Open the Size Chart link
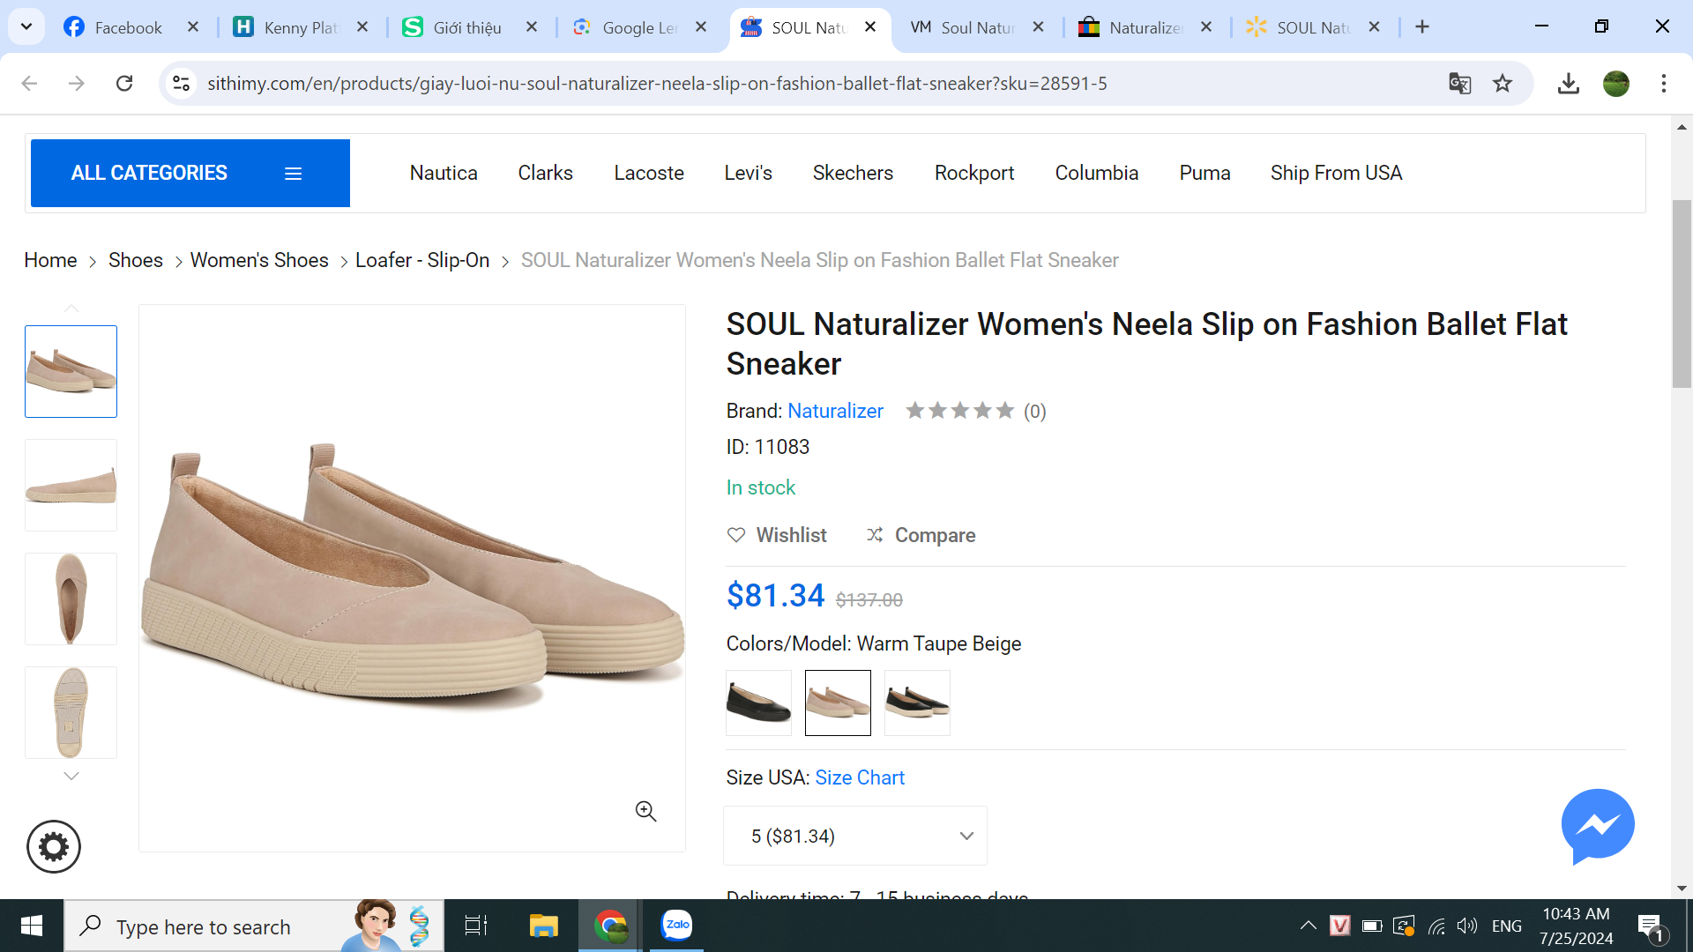The image size is (1693, 952). click(x=859, y=777)
